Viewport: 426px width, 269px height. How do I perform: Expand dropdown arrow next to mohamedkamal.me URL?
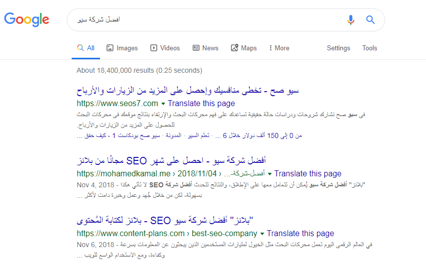point(270,174)
